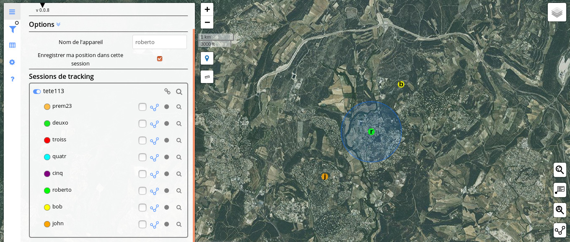Click the note list button on map's right edge

pos(560,190)
